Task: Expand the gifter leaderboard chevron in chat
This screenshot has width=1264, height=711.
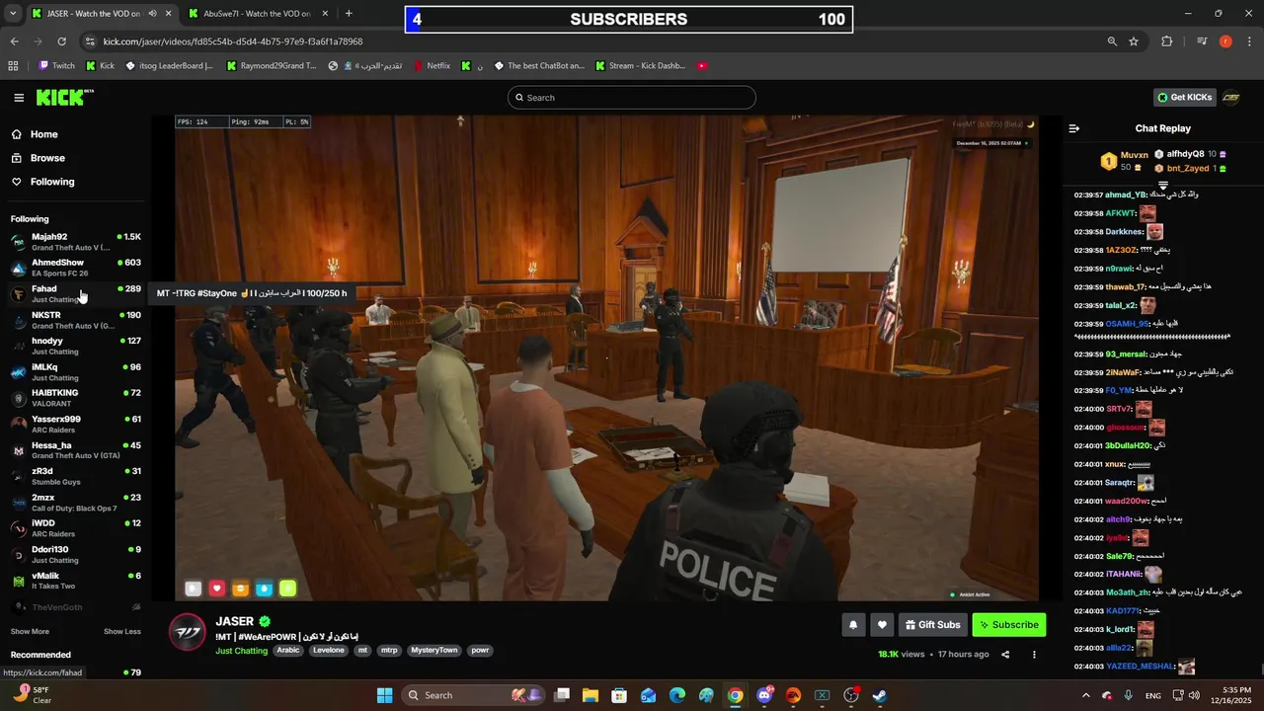Action: (x=1163, y=186)
